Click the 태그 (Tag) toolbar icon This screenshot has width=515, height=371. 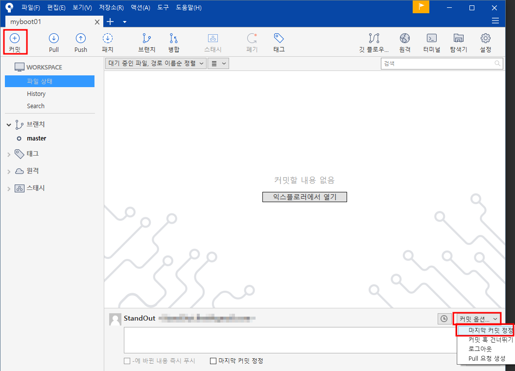pos(279,43)
